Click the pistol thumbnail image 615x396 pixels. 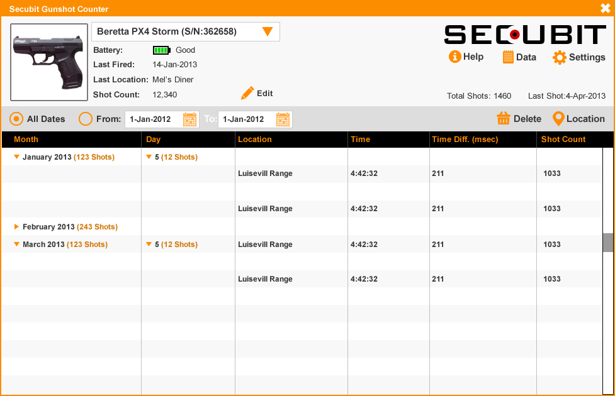pyautogui.click(x=49, y=62)
